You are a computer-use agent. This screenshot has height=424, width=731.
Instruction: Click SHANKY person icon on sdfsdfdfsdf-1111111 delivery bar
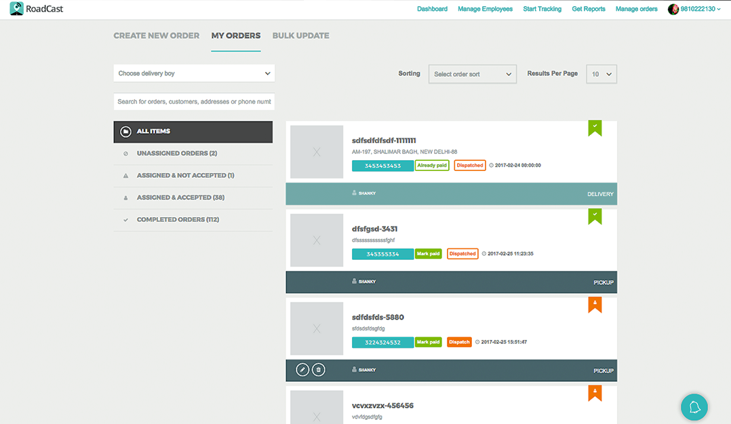click(354, 193)
